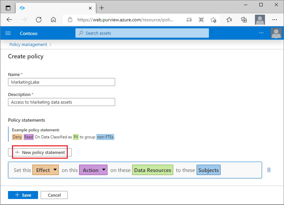The image size is (284, 205).
Task: Open the Edge settings and more menu
Action: click(x=275, y=20)
